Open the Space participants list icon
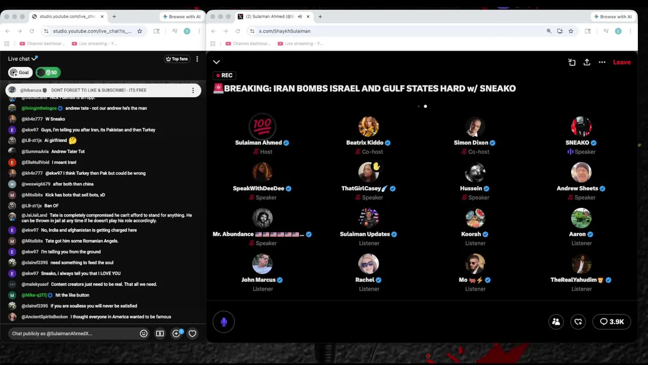Viewport: 648px width, 365px height. point(556,322)
